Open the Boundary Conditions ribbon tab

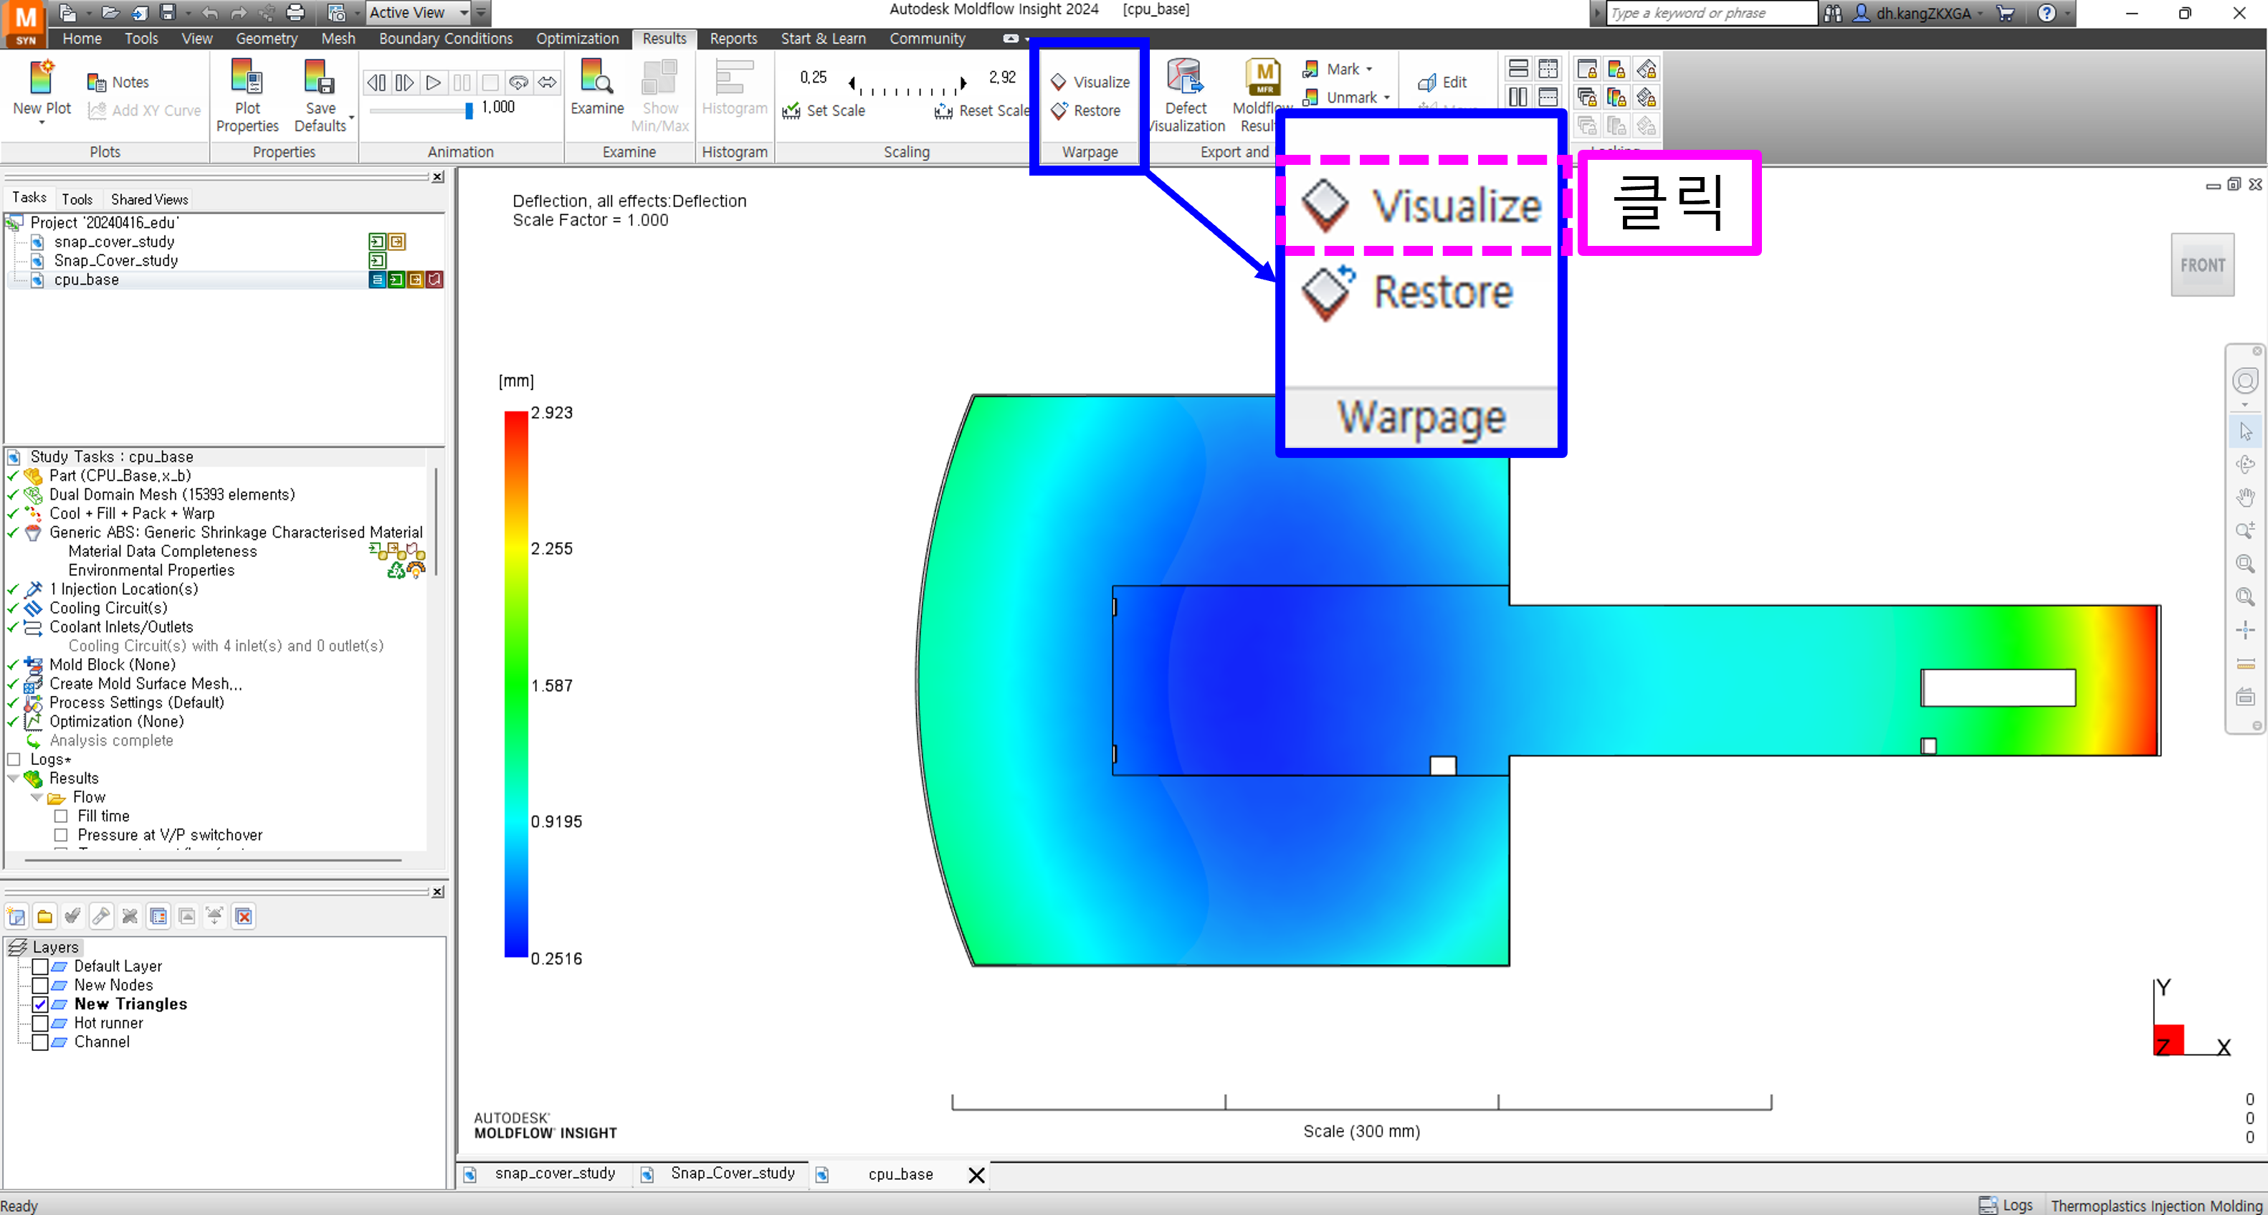coord(446,39)
